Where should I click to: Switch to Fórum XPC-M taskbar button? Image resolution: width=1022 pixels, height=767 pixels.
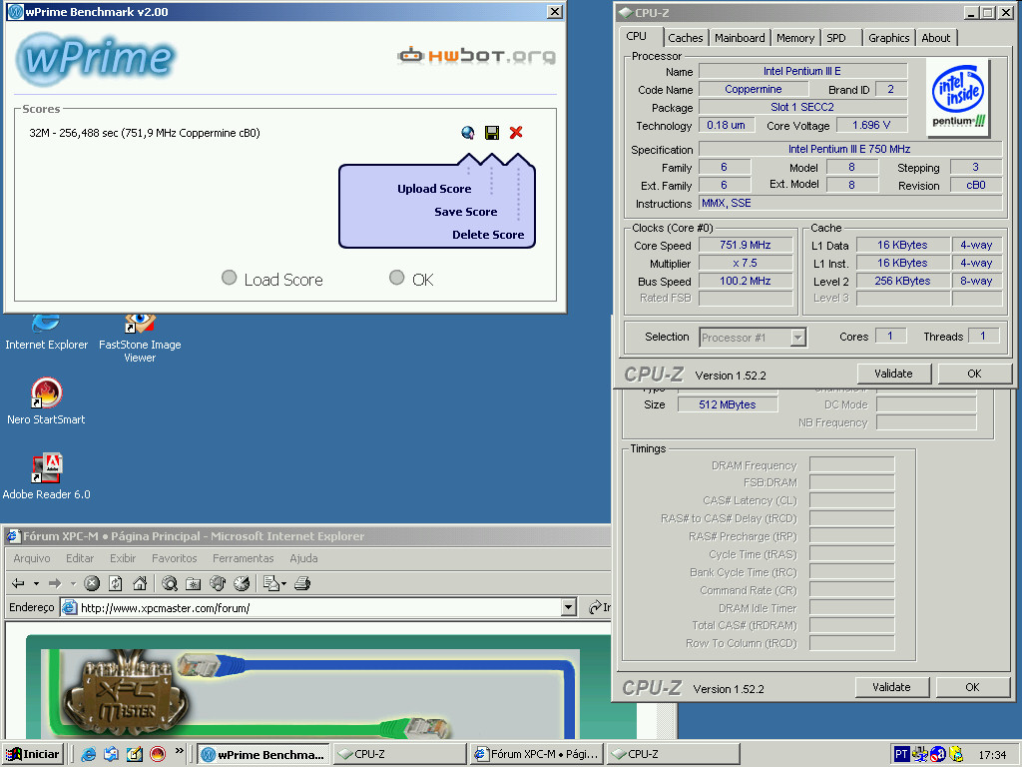coord(536,755)
